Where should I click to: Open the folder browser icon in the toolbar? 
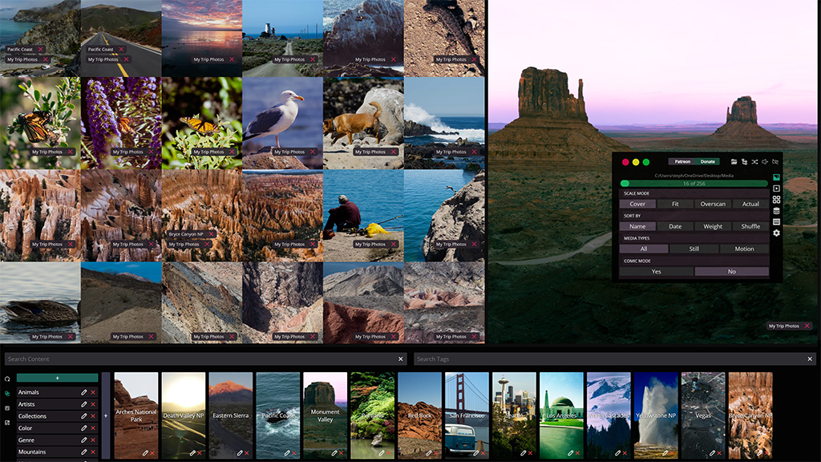pyautogui.click(x=734, y=161)
